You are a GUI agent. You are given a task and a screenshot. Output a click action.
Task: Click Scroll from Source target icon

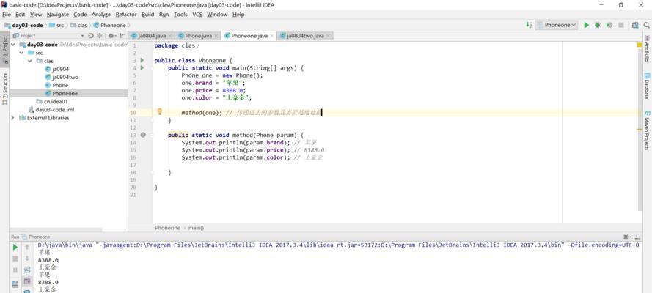tap(91, 36)
